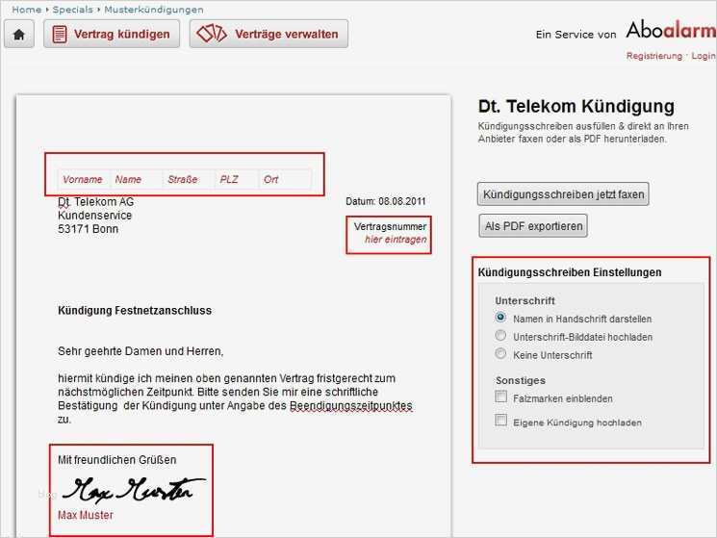Click the red Max Muster name text

[x=86, y=515]
